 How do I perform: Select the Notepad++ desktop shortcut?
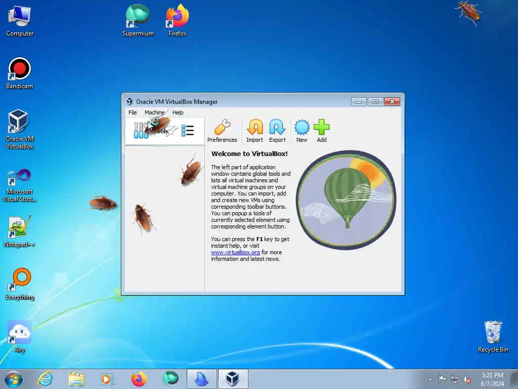tap(20, 231)
